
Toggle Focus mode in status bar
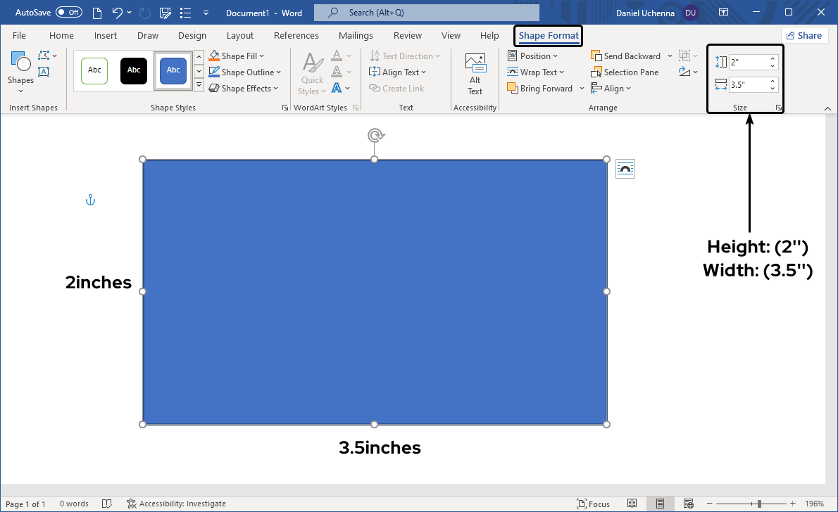click(593, 504)
